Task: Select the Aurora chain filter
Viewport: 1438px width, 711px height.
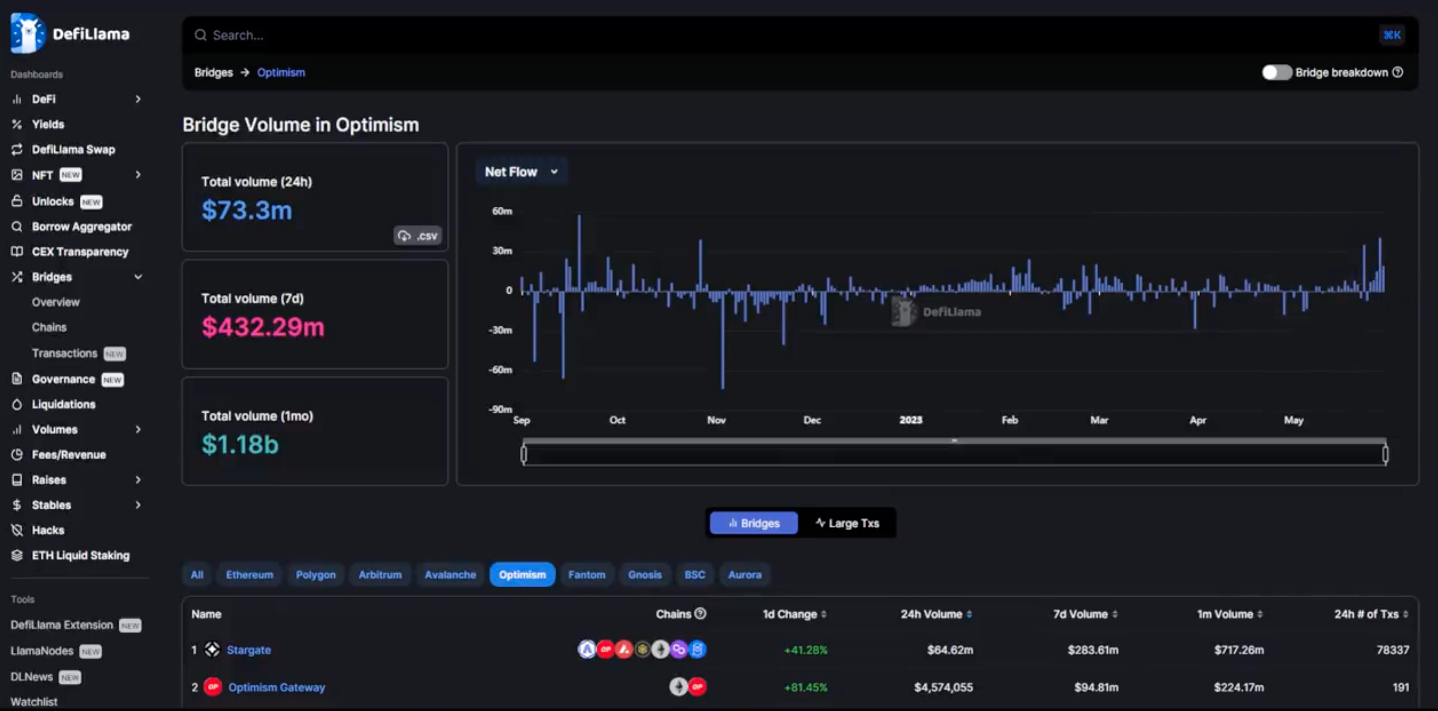Action: coord(744,574)
